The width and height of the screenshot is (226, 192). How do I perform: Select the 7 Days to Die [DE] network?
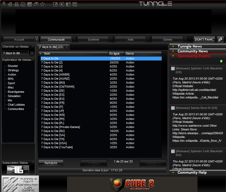[x=101, y=91]
